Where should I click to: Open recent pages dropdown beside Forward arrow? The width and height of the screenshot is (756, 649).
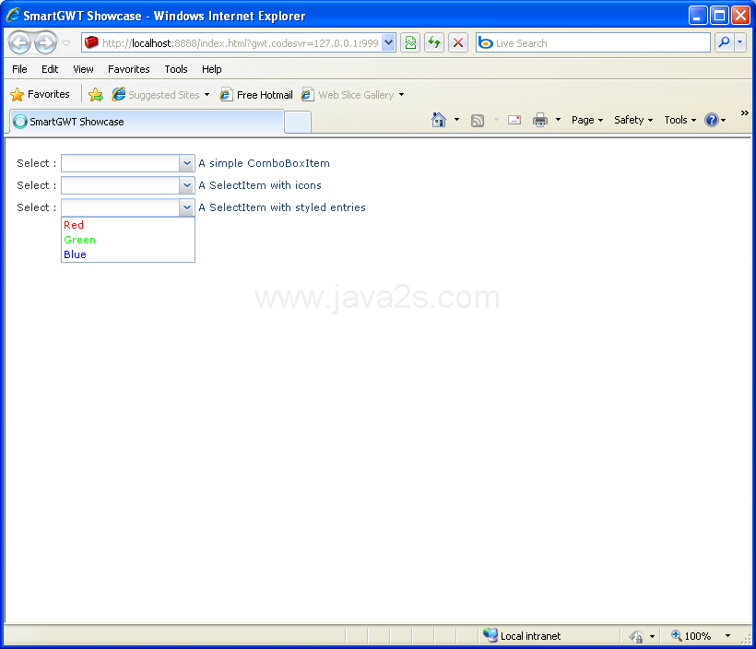(x=66, y=43)
